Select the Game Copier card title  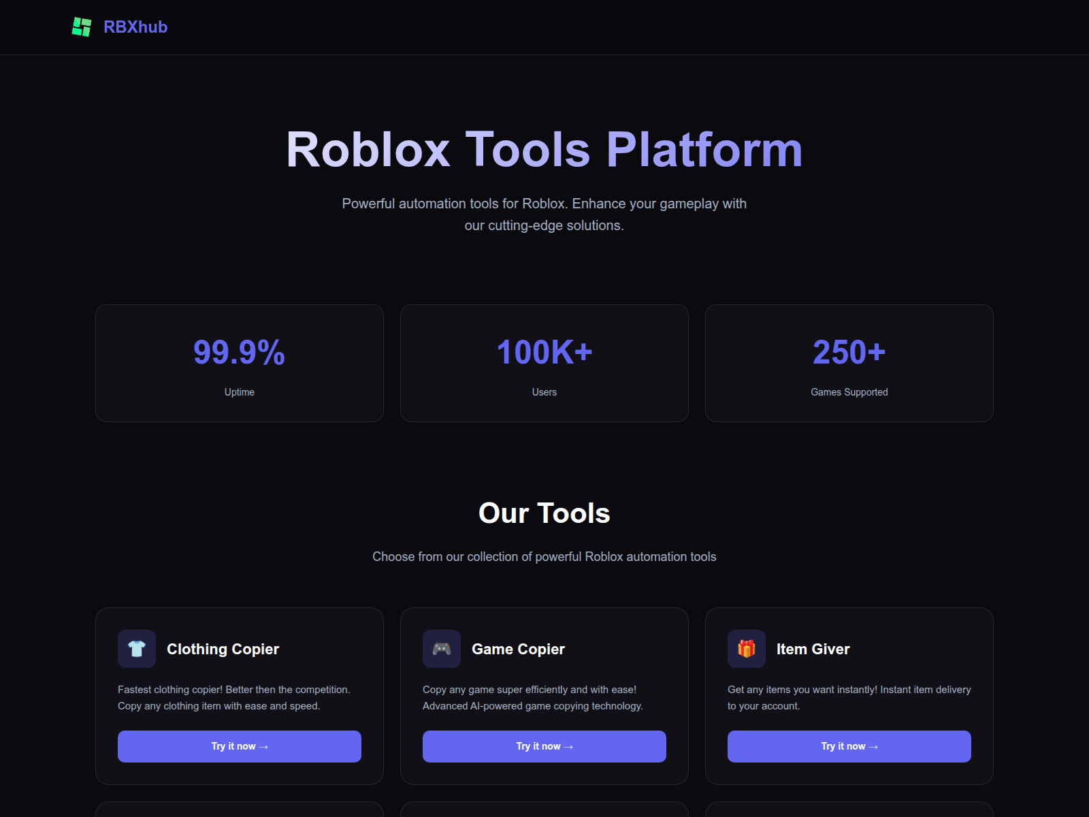coord(519,650)
